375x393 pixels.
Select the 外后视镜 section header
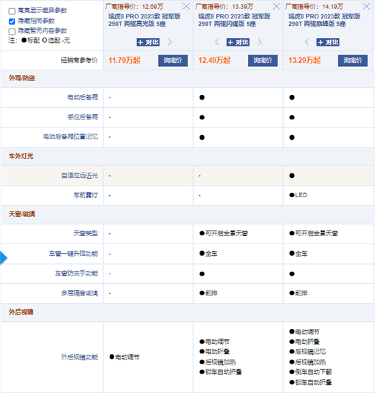click(x=21, y=312)
